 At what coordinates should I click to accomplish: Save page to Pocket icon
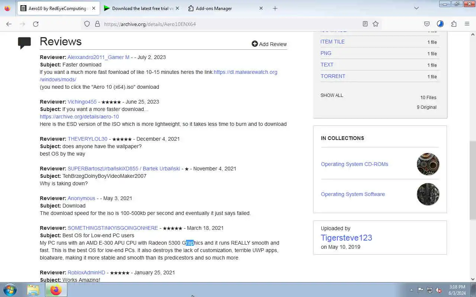(x=427, y=24)
